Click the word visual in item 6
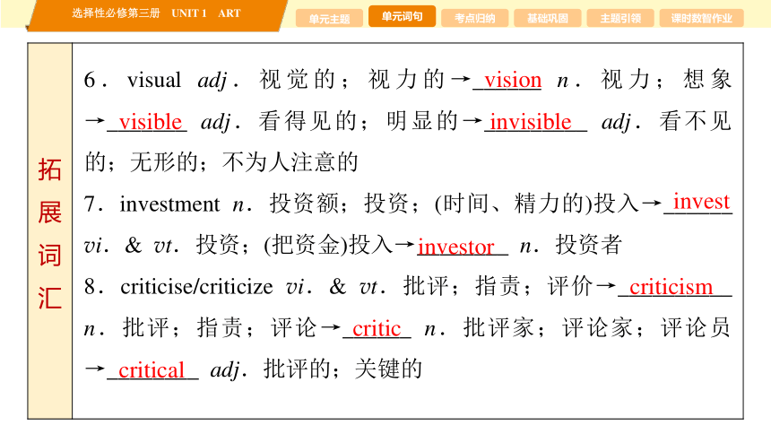This screenshot has width=771, height=434. [x=154, y=80]
